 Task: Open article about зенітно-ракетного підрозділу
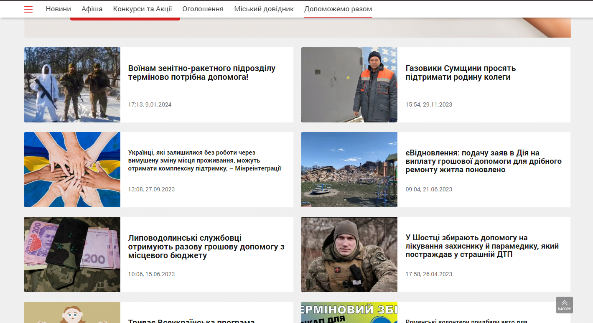202,73
